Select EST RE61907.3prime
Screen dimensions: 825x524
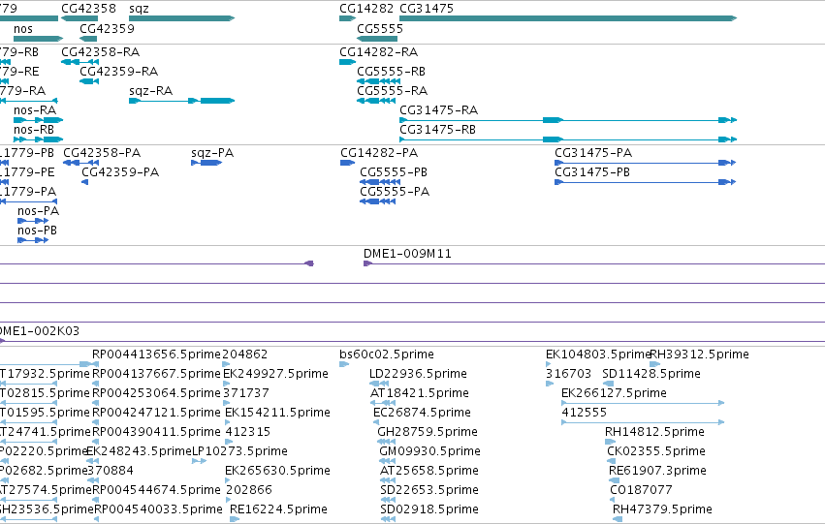tap(657, 471)
